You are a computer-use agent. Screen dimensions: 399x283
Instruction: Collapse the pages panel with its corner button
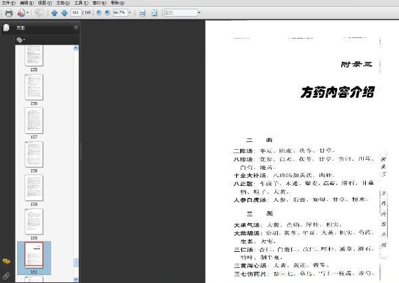[x=76, y=27]
